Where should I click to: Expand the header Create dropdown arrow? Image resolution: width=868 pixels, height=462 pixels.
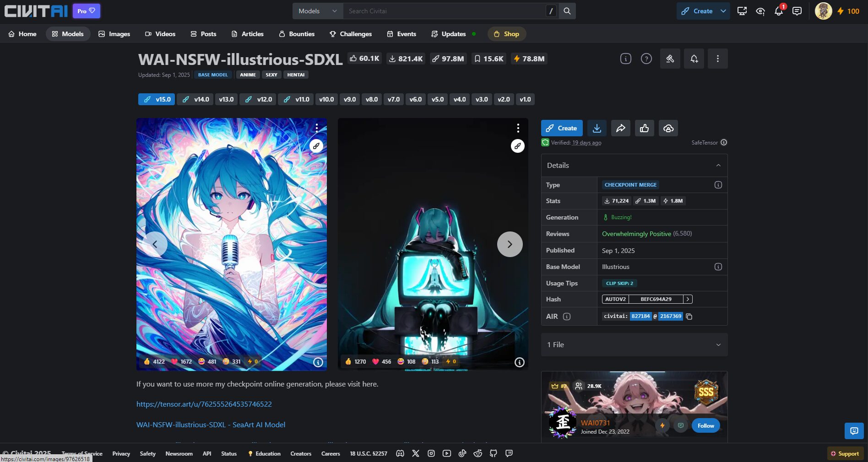[x=723, y=11]
